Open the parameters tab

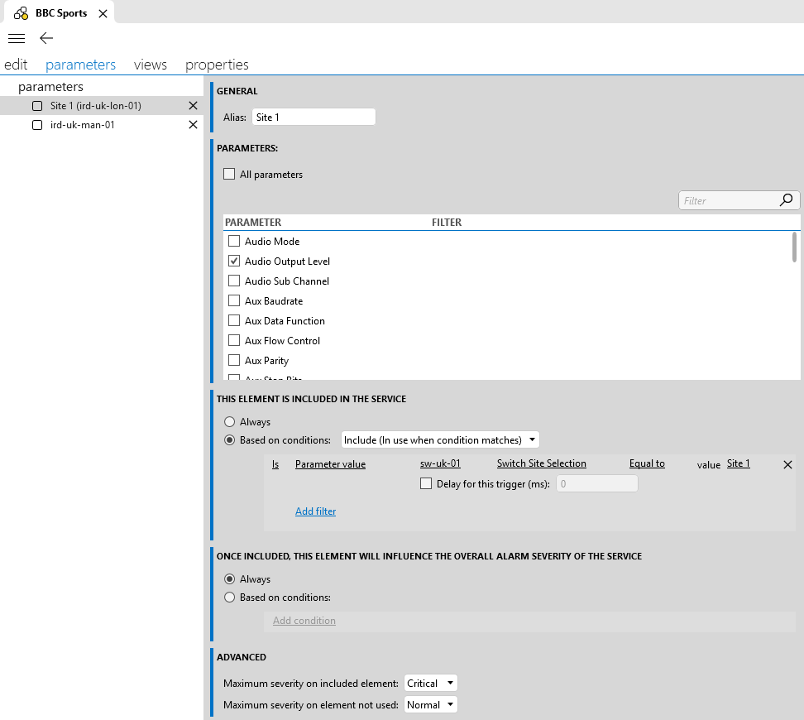80,65
